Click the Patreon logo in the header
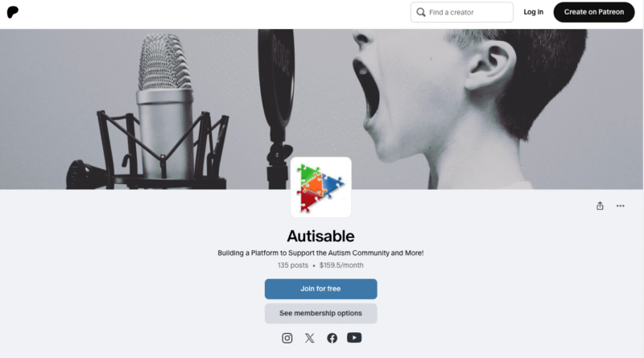This screenshot has width=644, height=358. (13, 12)
